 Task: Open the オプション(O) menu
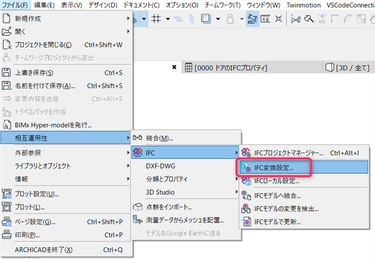pos(182,5)
